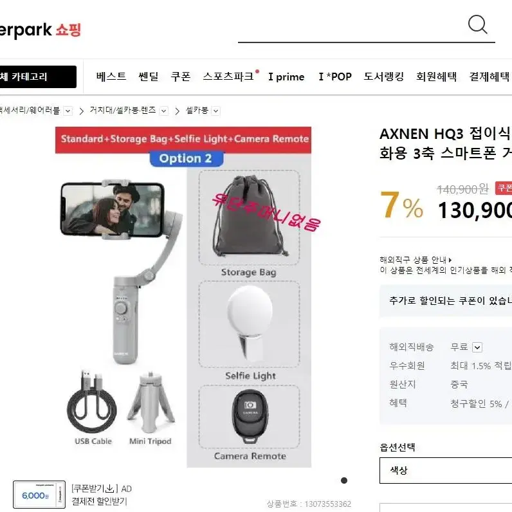Go to the 쿠폰 menu
The width and height of the screenshot is (512, 512).
coord(181,77)
